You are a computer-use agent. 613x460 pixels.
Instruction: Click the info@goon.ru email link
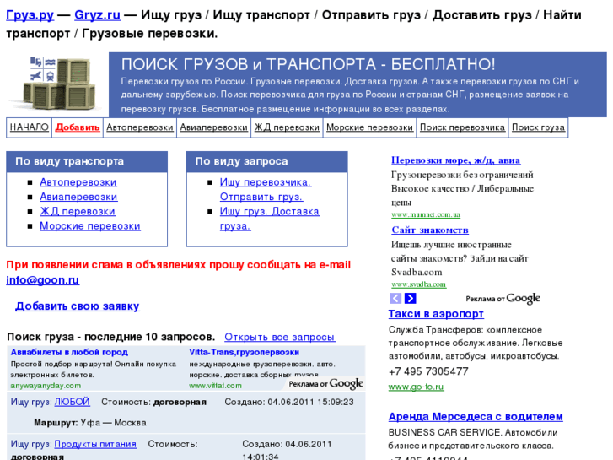(43, 280)
